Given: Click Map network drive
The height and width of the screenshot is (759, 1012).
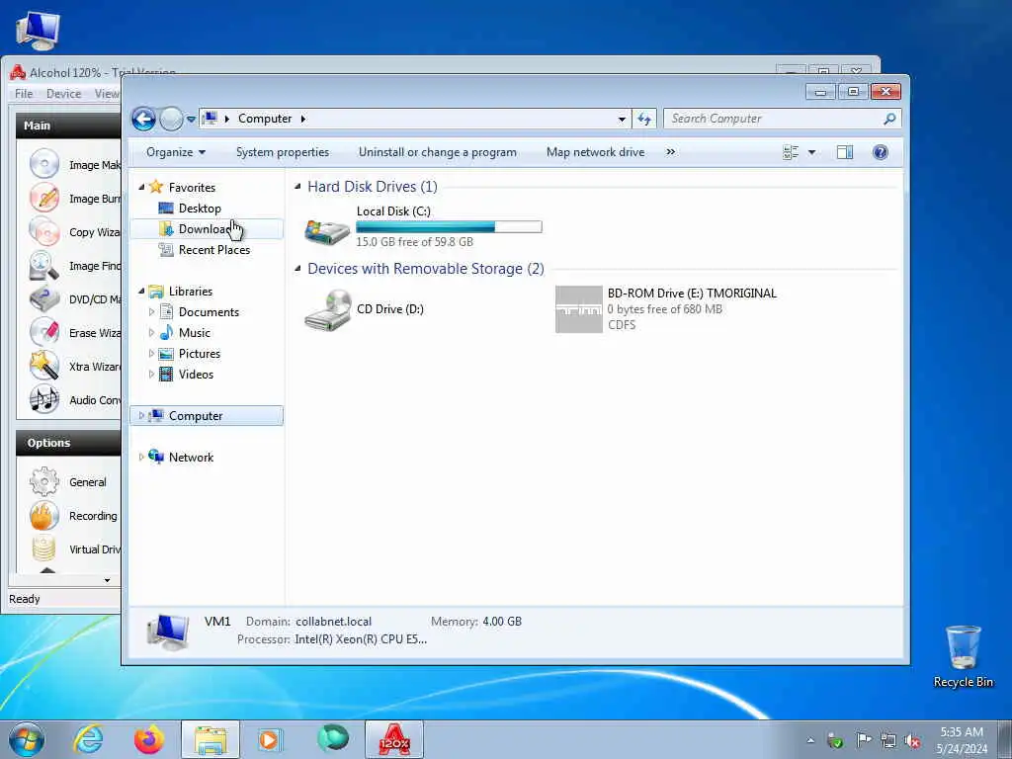Looking at the screenshot, I should 595,152.
